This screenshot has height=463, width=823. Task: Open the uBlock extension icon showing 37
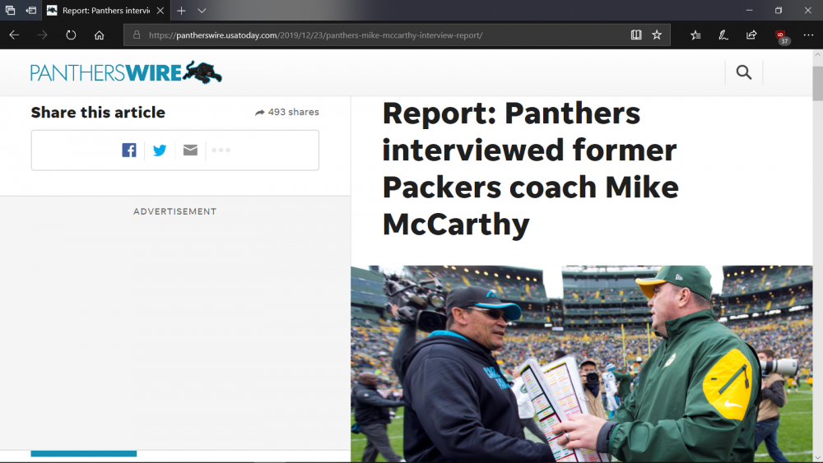click(x=782, y=36)
